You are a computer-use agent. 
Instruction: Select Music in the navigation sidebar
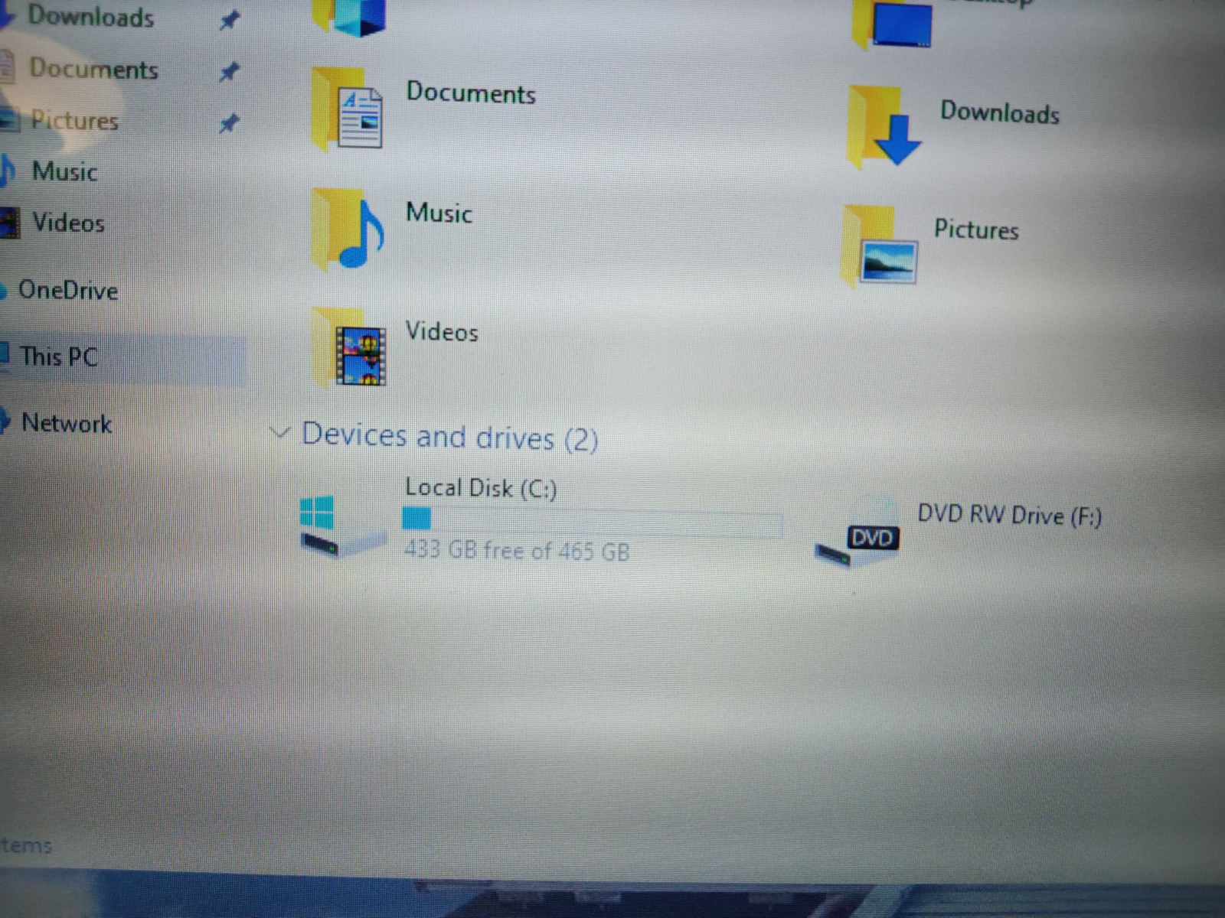64,171
